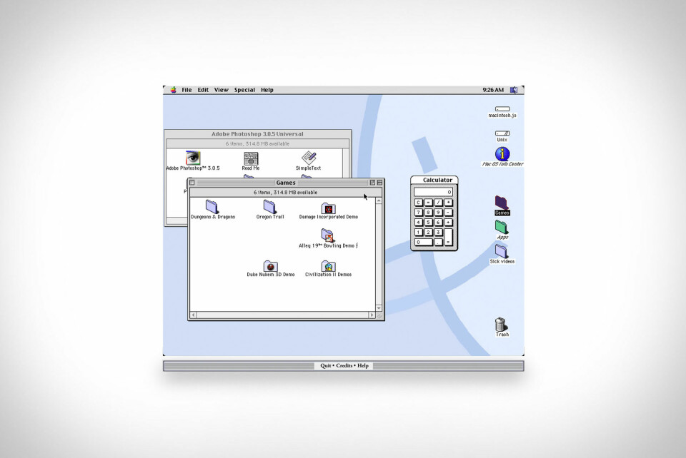Click the Adobe Photoshop 3.0.5 Universal window title
Screen dimensions: 686x458
tap(257, 134)
